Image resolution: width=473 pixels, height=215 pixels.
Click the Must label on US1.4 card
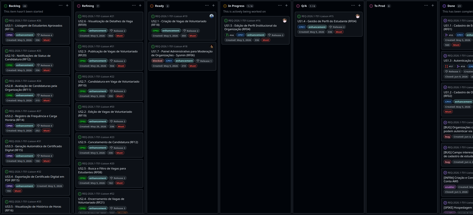[339, 32]
